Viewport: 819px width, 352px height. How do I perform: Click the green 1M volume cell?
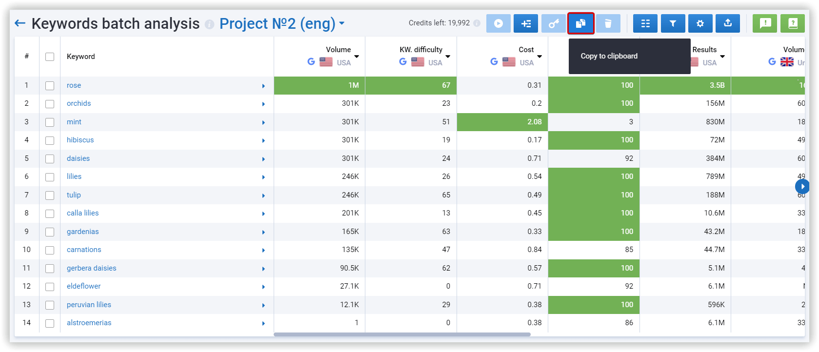click(x=320, y=85)
